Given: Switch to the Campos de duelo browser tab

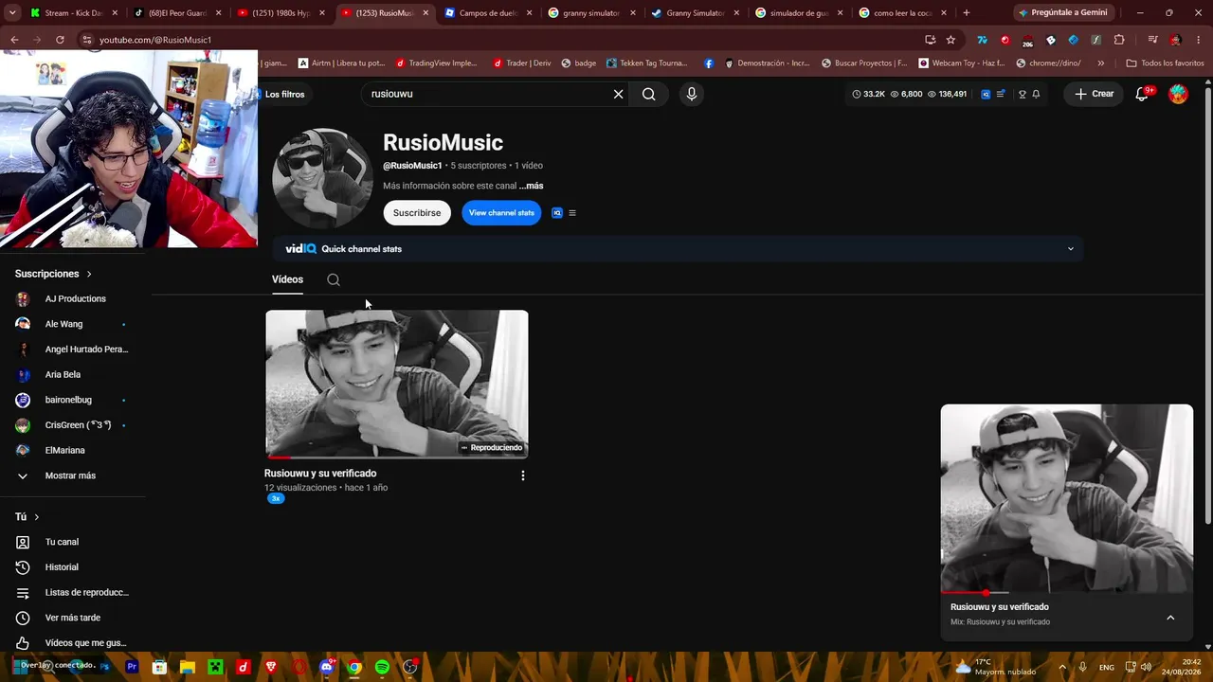Looking at the screenshot, I should (487, 13).
